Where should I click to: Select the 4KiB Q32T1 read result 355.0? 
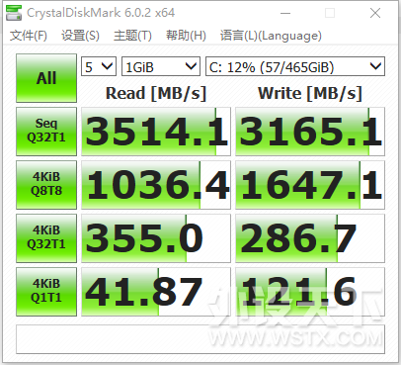[156, 238]
